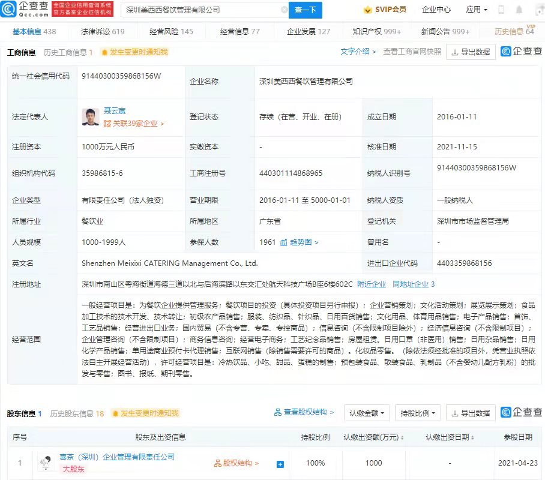Click 大股东 tag under shareholder name
The width and height of the screenshot is (545, 480).
[73, 469]
